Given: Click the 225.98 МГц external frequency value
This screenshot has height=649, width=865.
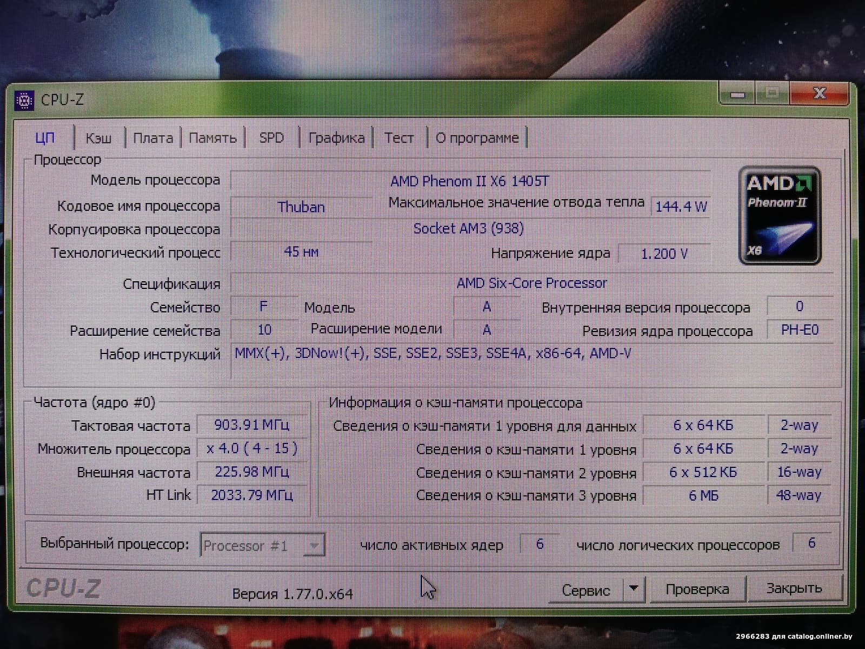Looking at the screenshot, I should (252, 472).
